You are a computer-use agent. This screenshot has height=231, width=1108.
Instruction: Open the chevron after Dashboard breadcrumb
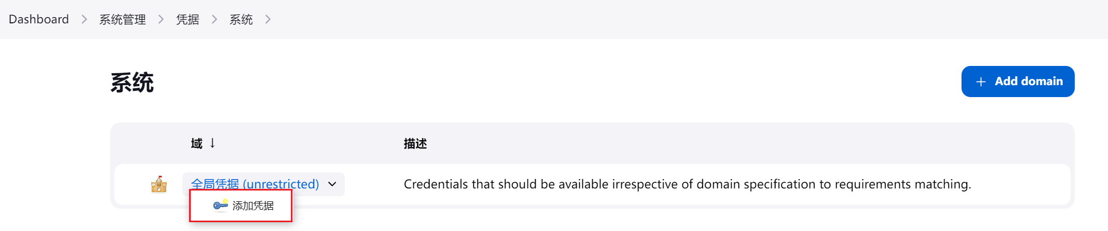click(x=84, y=19)
